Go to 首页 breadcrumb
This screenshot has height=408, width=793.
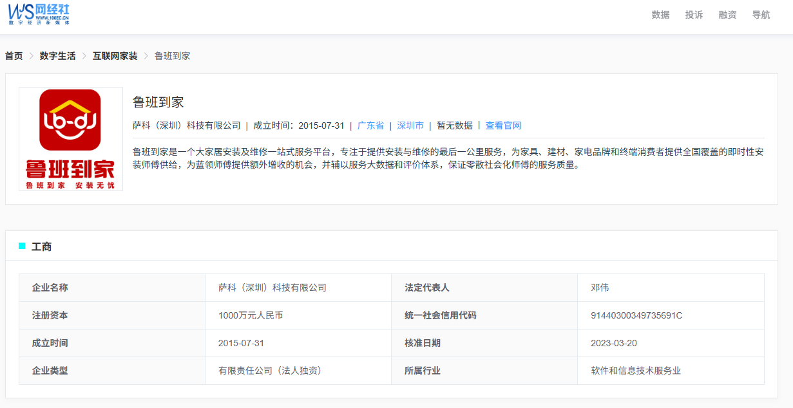click(x=14, y=56)
